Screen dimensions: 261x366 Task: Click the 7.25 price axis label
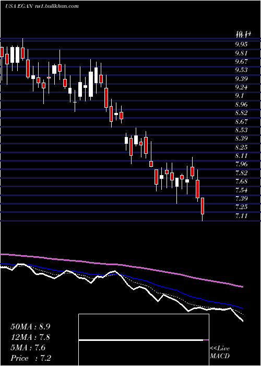click(x=241, y=207)
